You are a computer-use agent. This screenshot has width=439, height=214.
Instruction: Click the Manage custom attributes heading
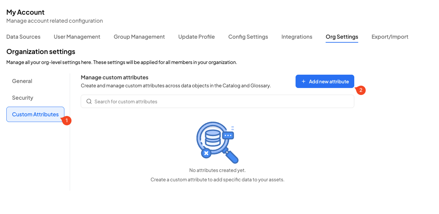pyautogui.click(x=114, y=77)
